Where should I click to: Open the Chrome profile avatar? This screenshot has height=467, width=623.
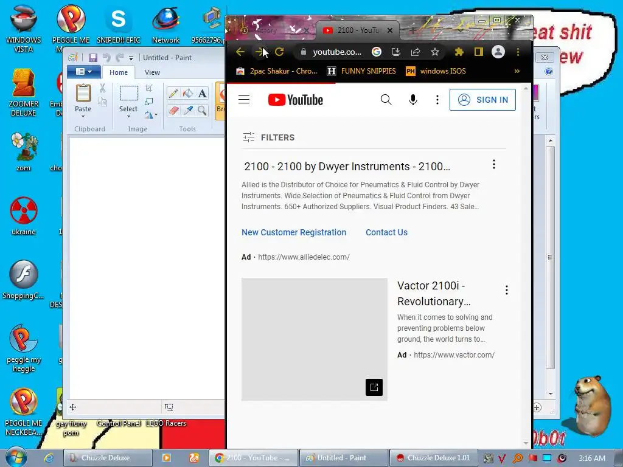click(x=498, y=52)
